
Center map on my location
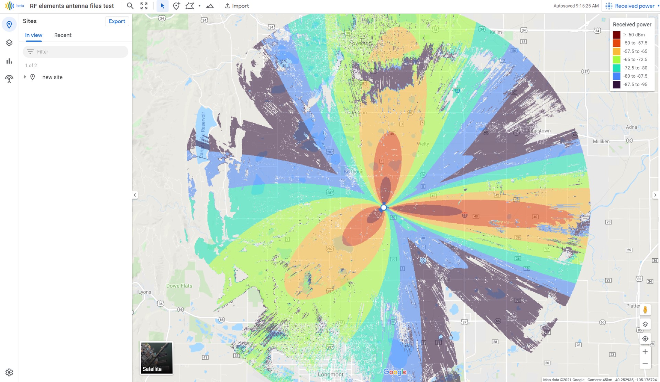pos(645,339)
